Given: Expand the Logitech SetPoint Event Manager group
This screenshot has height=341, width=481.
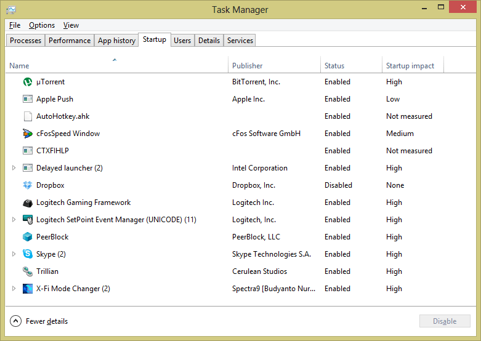Looking at the screenshot, I should point(14,220).
